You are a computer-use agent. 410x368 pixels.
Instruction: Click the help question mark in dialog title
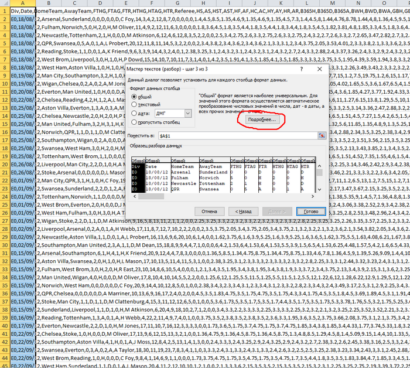[x=302, y=69]
